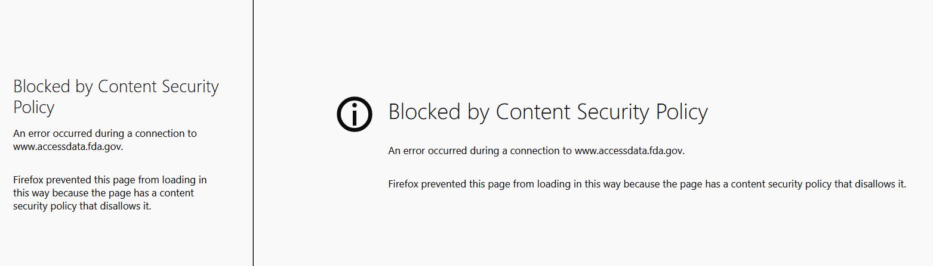Select www.accessdata.fda.gov. text in the left pane
Viewport: 933px width, 266px height.
coord(68,147)
